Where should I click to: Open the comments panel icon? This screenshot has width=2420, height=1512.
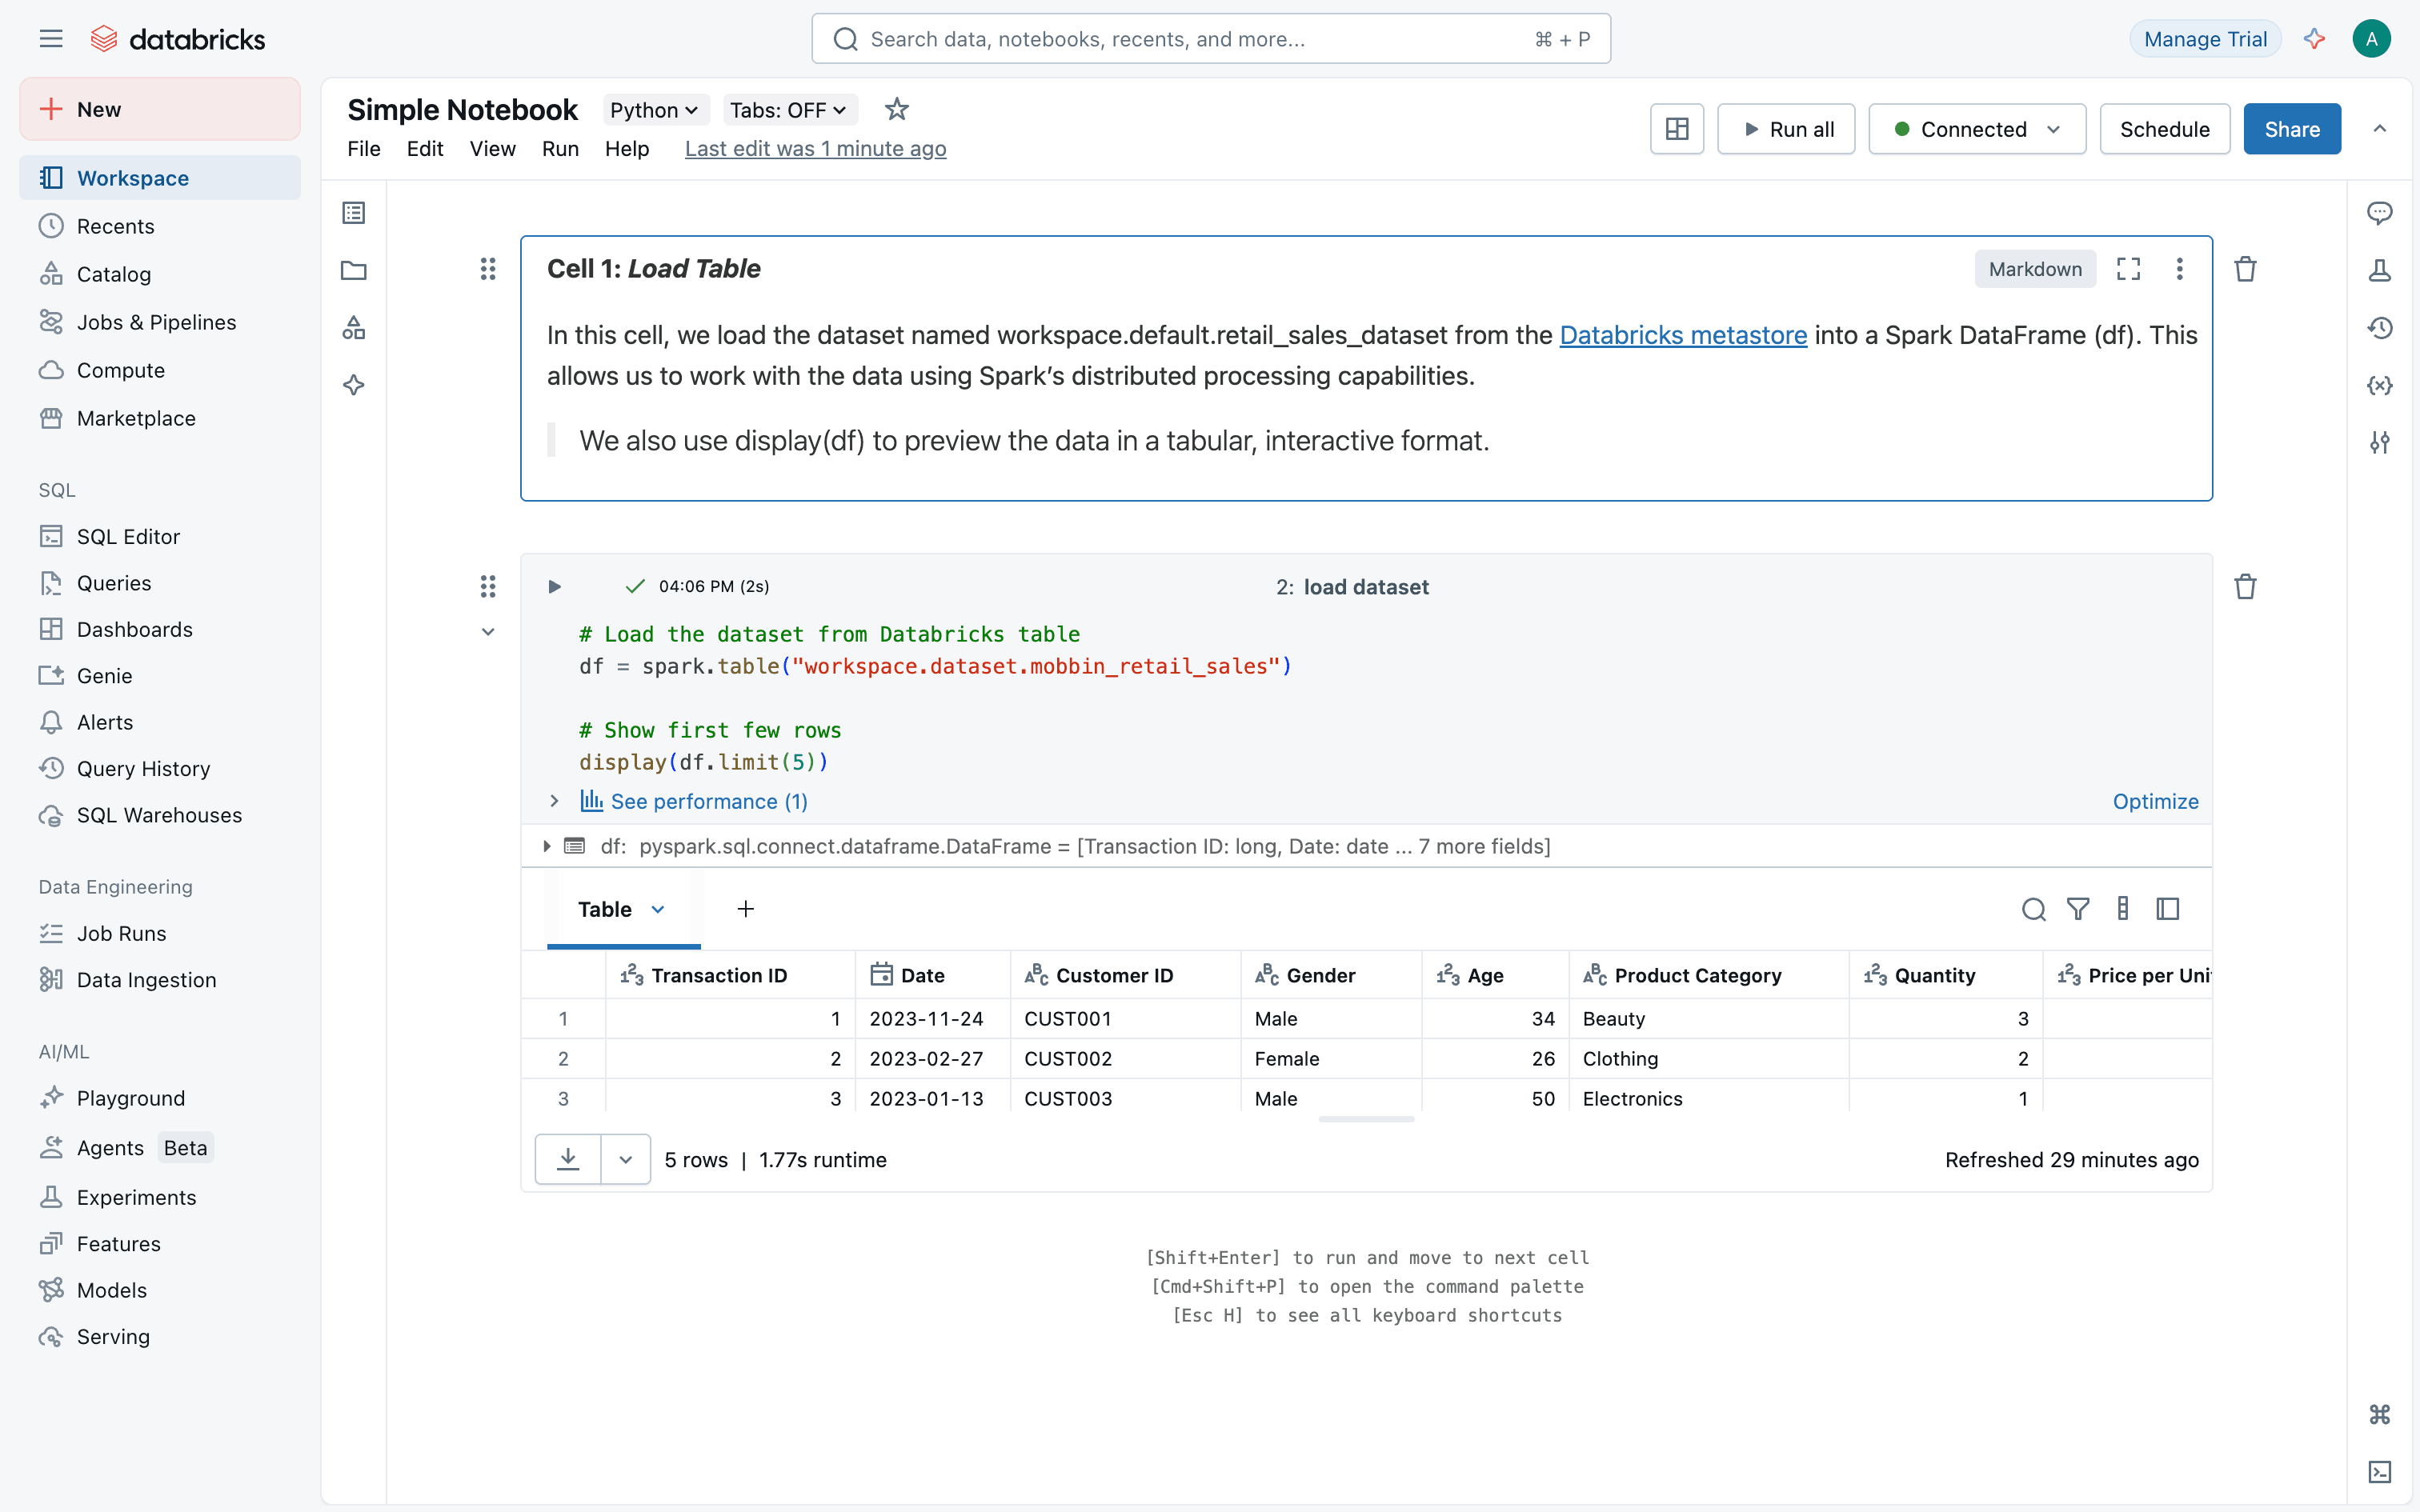click(x=2379, y=213)
